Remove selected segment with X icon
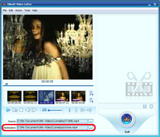Image resolution: width=160 pixels, height=137 pixels. coord(145,106)
